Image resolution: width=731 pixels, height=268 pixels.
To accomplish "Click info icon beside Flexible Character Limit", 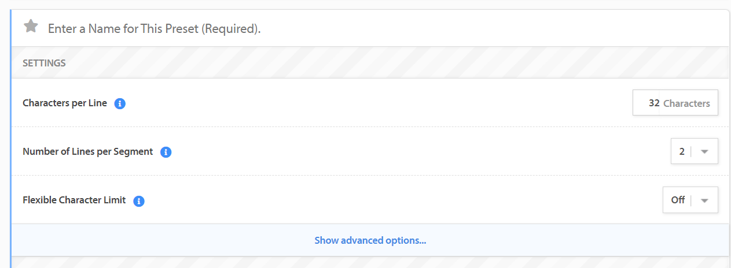I will pos(138,201).
